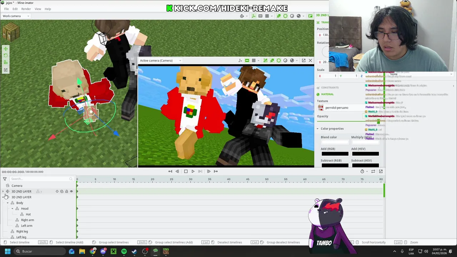The image size is (457, 257).
Task: Select flat mode circle in Active camera toolbar
Action: tap(278, 61)
